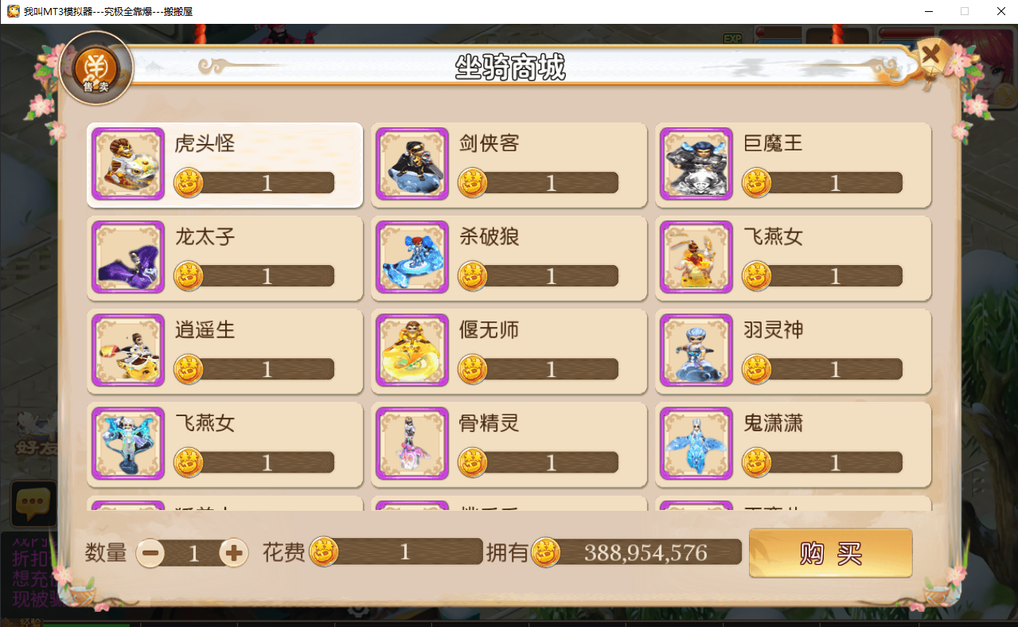Increase quantity with the plus button
The height and width of the screenshot is (627, 1018).
pos(233,553)
